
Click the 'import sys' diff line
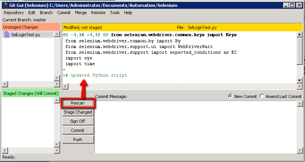[x=79, y=58]
